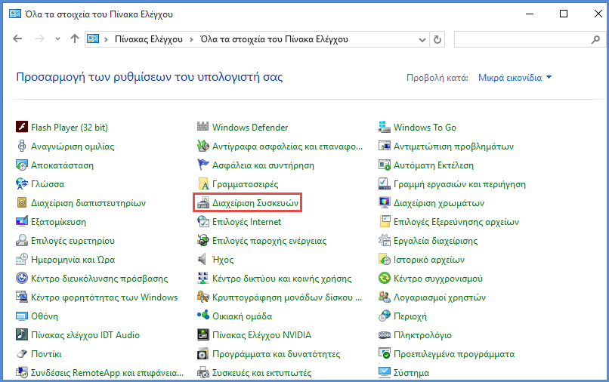Image resolution: width=609 pixels, height=382 pixels.
Task: Open Κέντρο δικτύου και κοινής χρήσης
Action: pyautogui.click(x=282, y=279)
